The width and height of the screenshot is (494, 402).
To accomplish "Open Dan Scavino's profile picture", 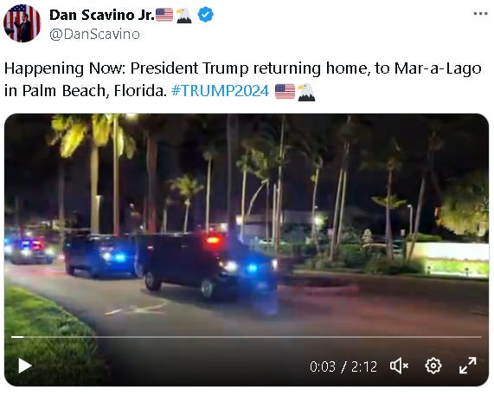I will (22, 23).
